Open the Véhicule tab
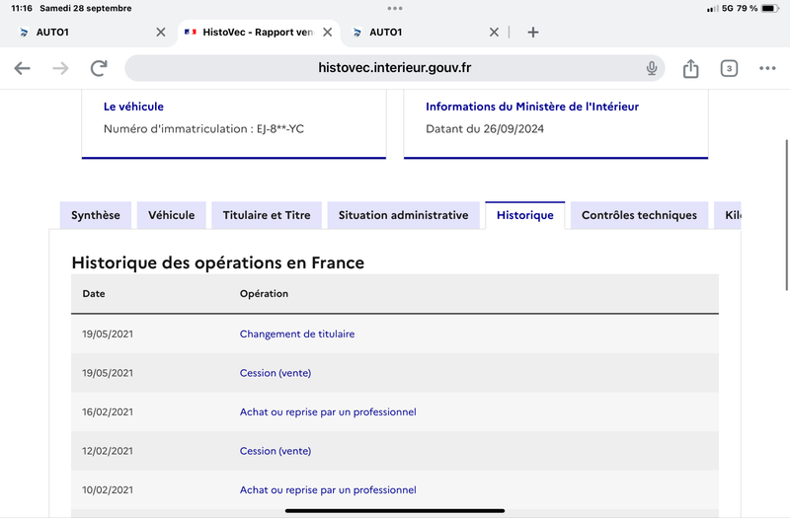790x518 pixels. tap(171, 215)
